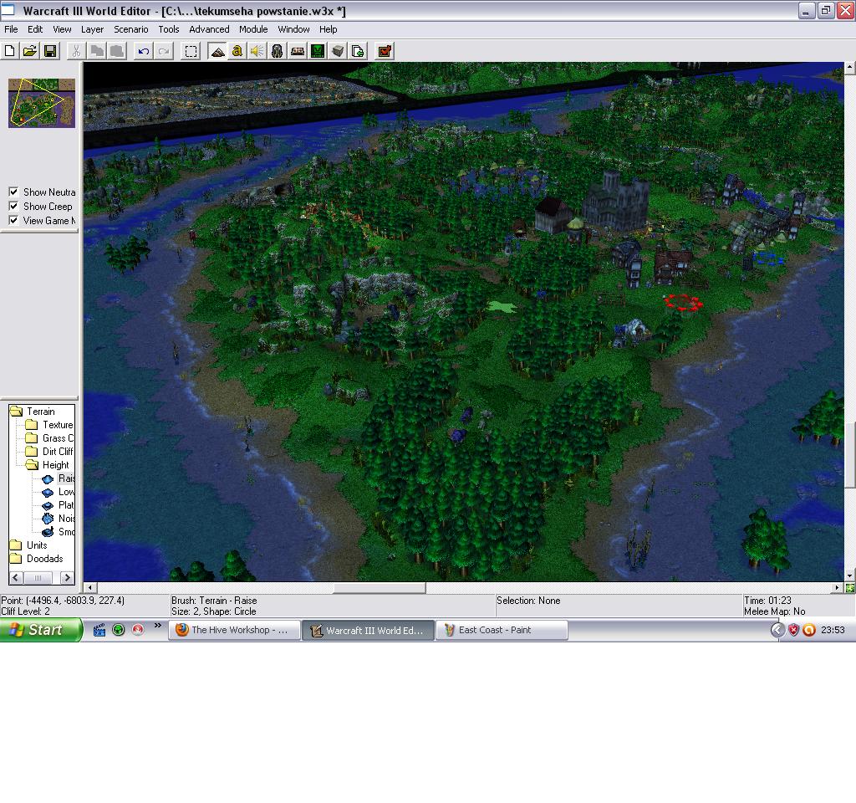856x803 pixels.
Task: Activate the selection brush dashed-square icon
Action: pos(191,51)
